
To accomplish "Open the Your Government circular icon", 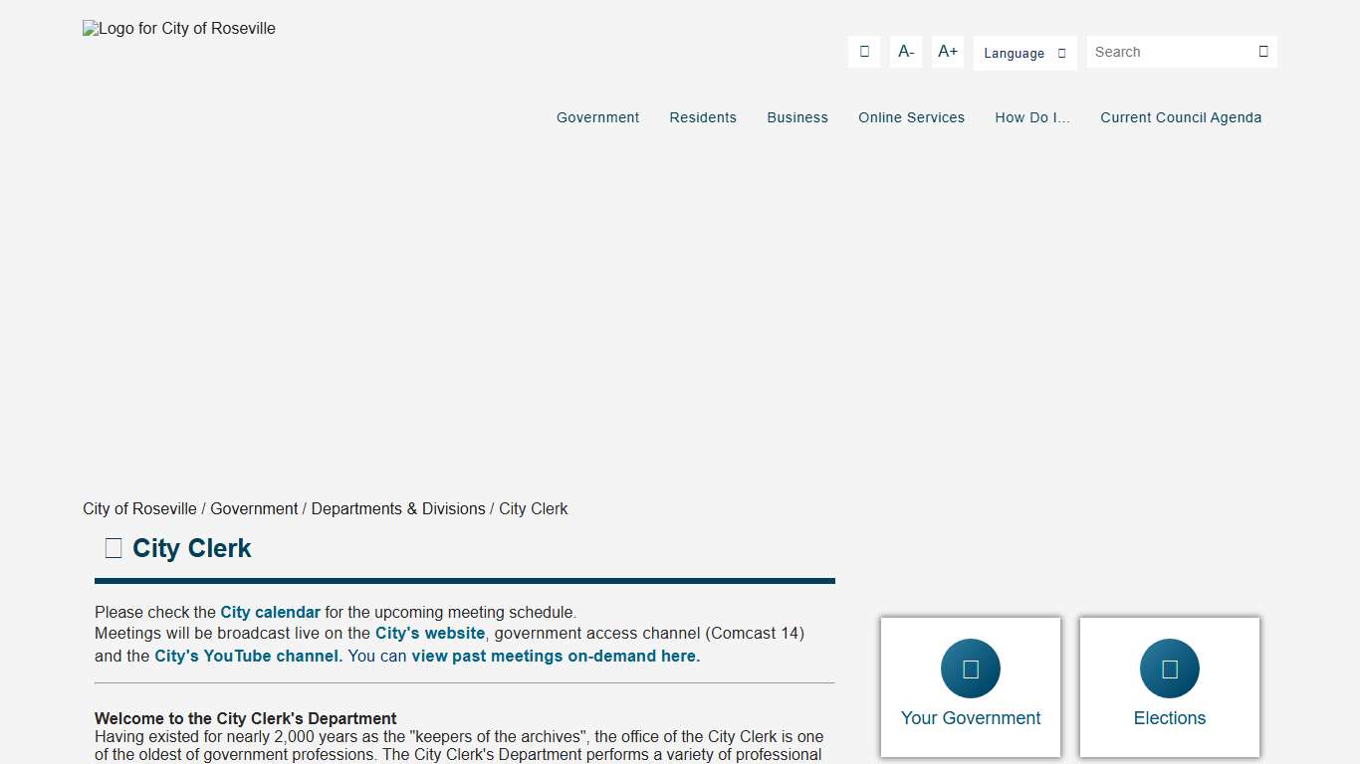I will [x=970, y=668].
